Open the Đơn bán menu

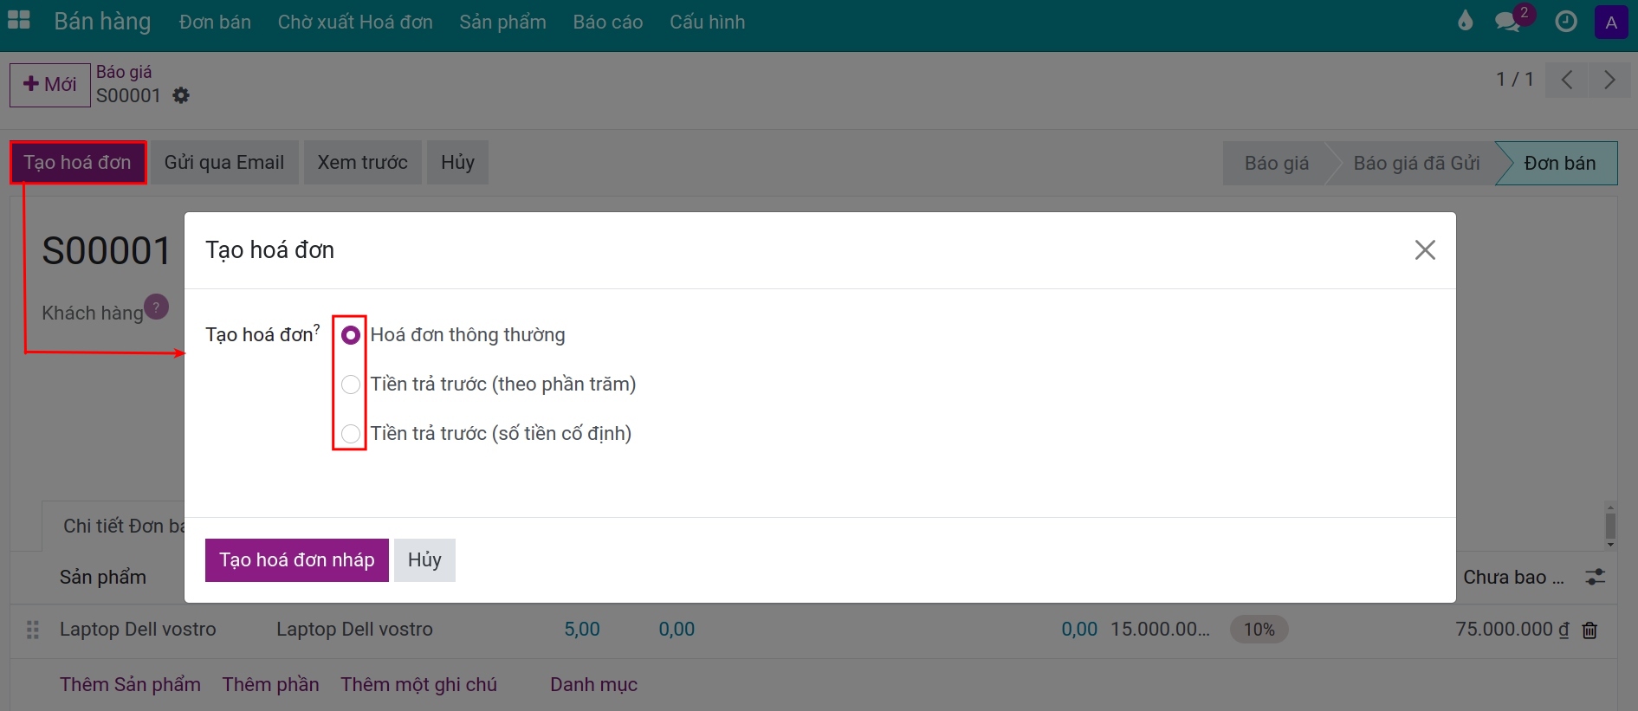215,22
